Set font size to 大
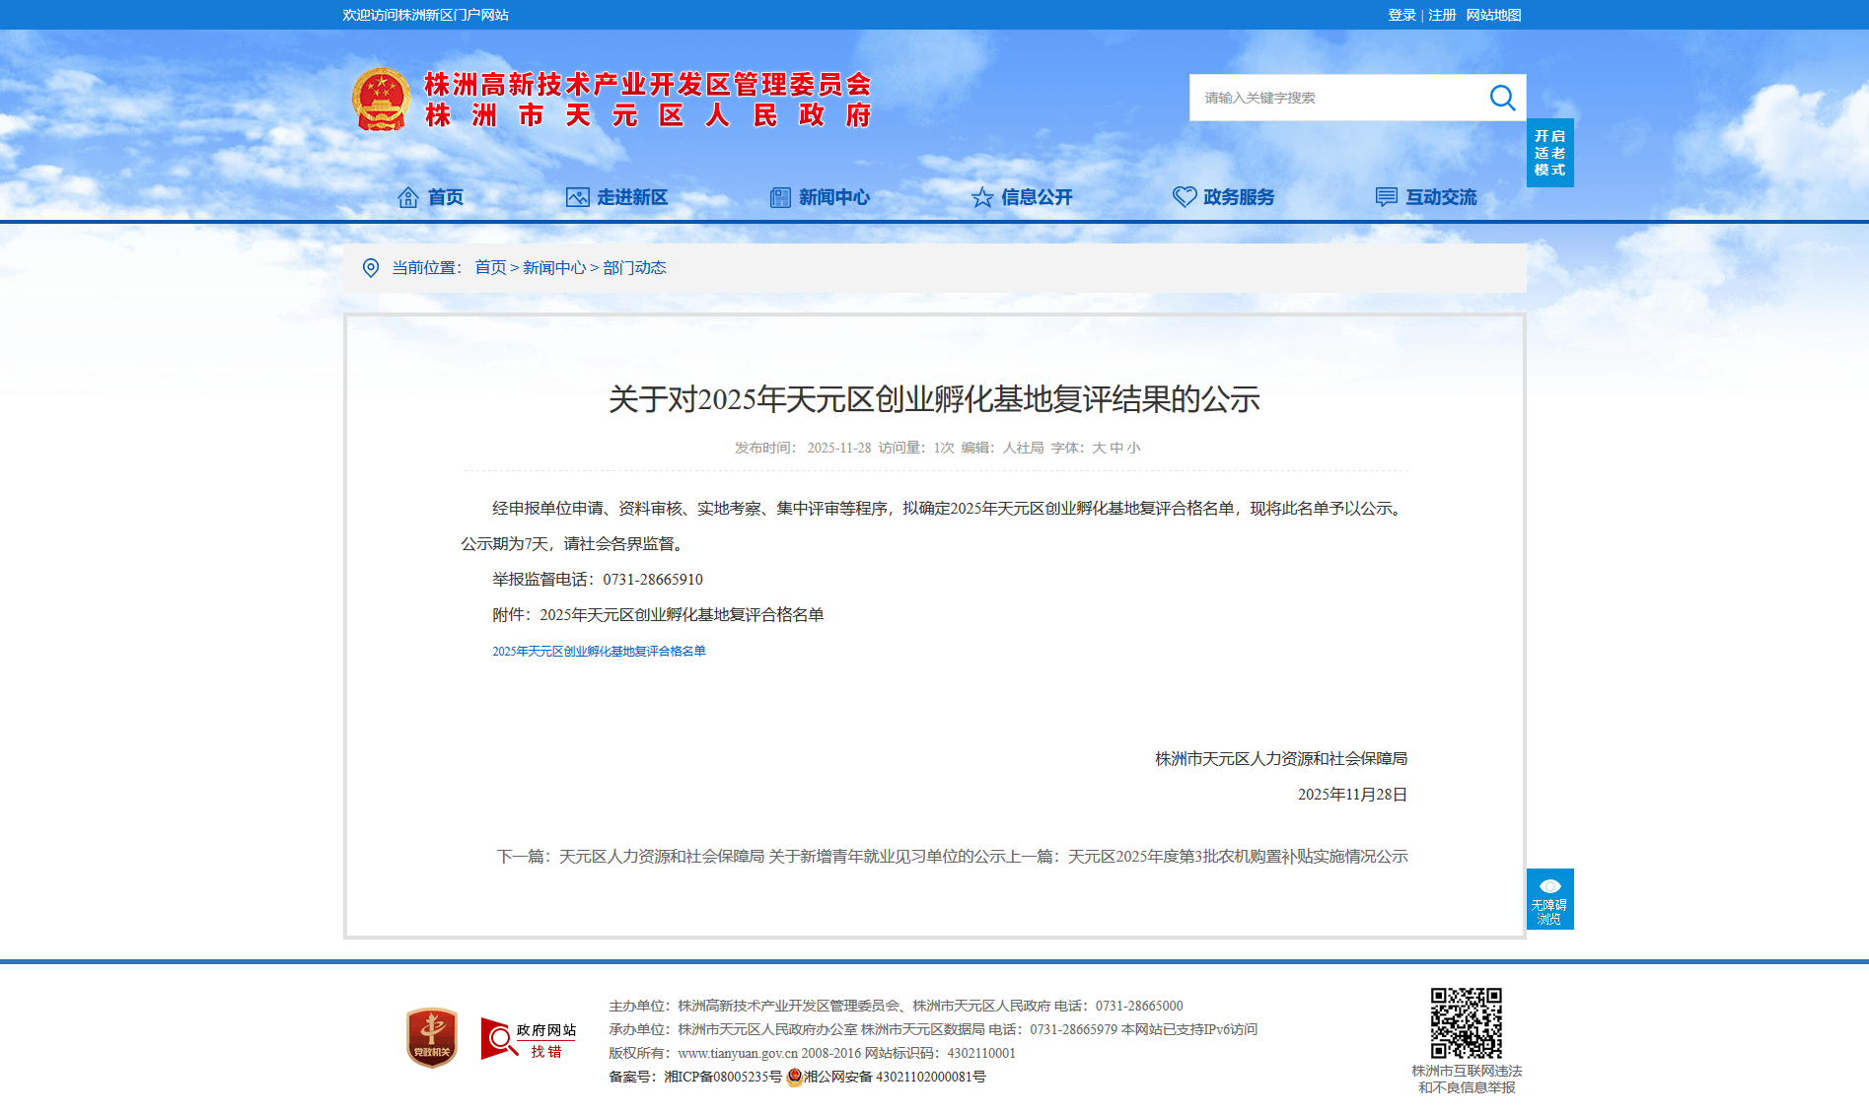Screen dimensions: 1869x1116 pos(1099,448)
